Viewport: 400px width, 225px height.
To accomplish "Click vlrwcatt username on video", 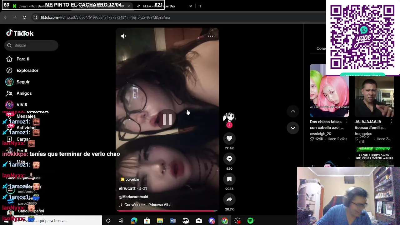I will point(127,188).
